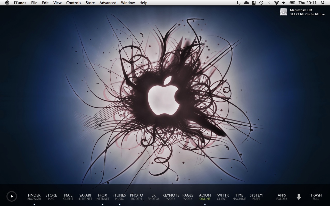This screenshot has width=330, height=206.
Task: Open the Store menu
Action: click(90, 3)
